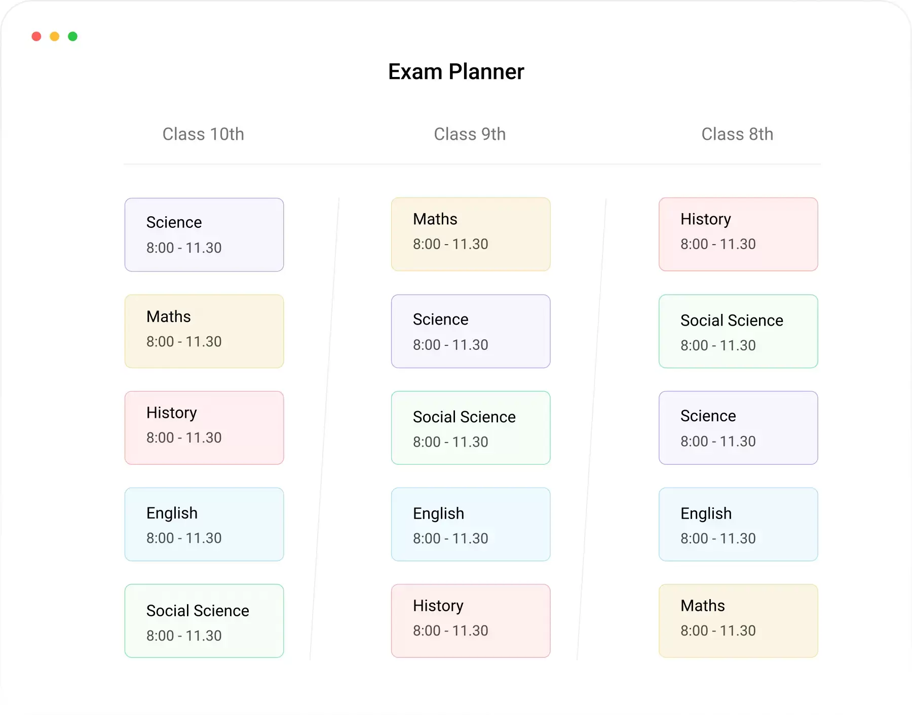Select the Class 10th English exam card

[204, 524]
